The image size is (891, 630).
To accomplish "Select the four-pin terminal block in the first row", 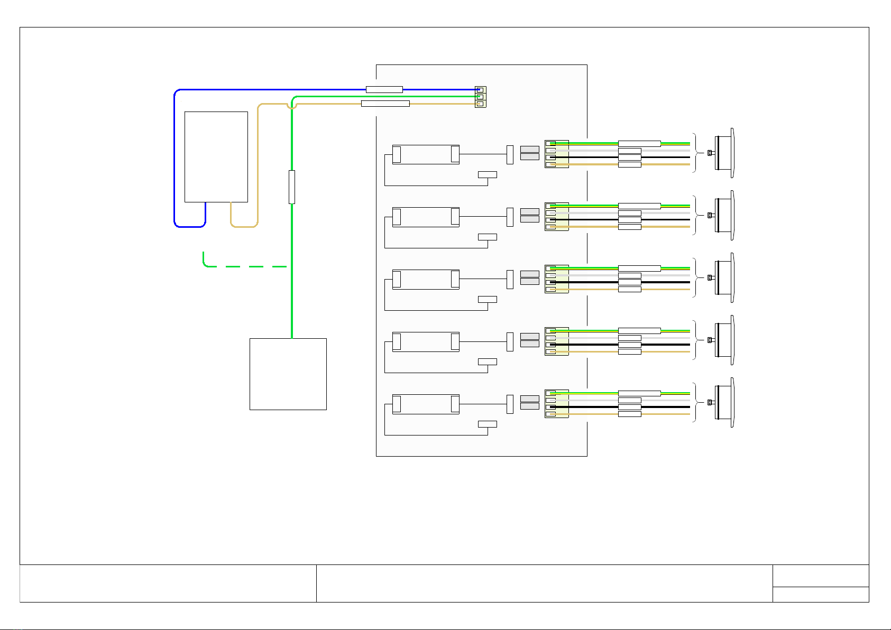I will (x=557, y=154).
